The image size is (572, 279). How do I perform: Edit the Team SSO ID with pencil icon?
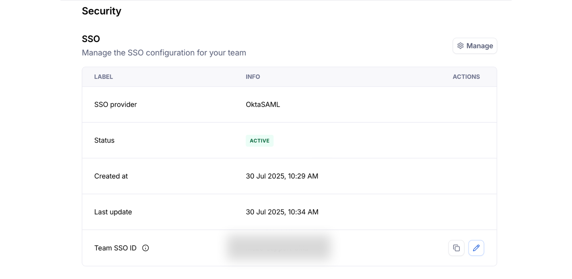click(476, 248)
